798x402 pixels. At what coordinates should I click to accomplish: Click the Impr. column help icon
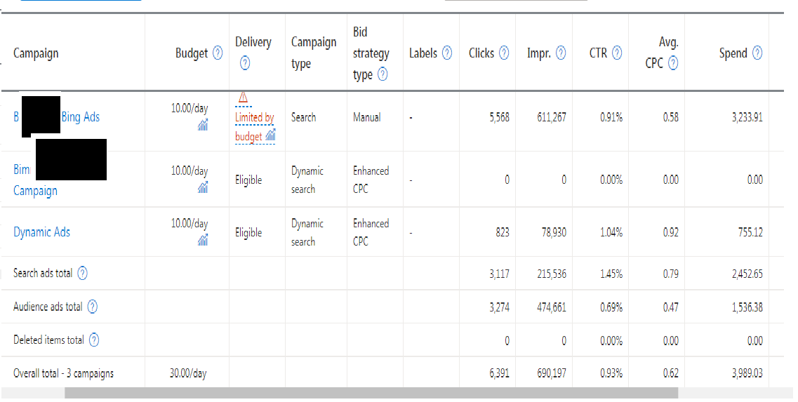(561, 53)
